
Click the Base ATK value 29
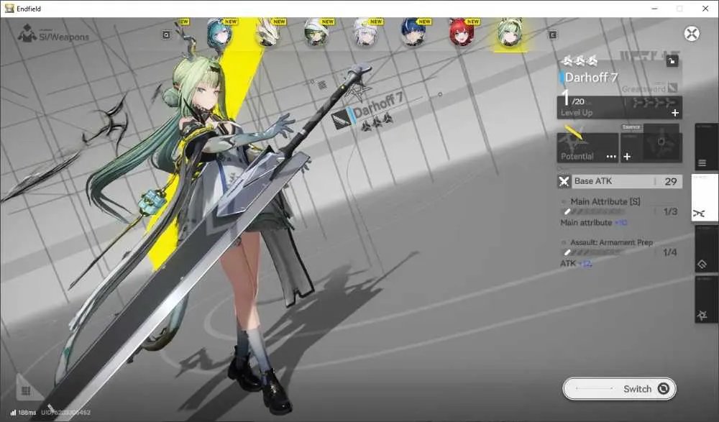tap(670, 181)
